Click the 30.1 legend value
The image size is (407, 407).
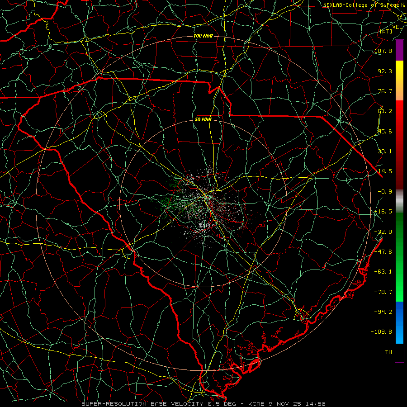pyautogui.click(x=385, y=151)
